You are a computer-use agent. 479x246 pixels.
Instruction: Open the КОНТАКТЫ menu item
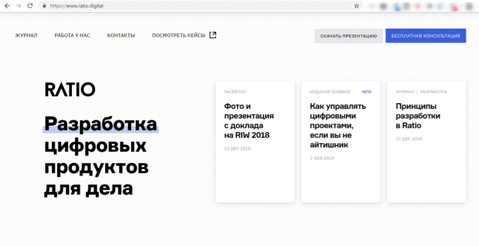(121, 35)
